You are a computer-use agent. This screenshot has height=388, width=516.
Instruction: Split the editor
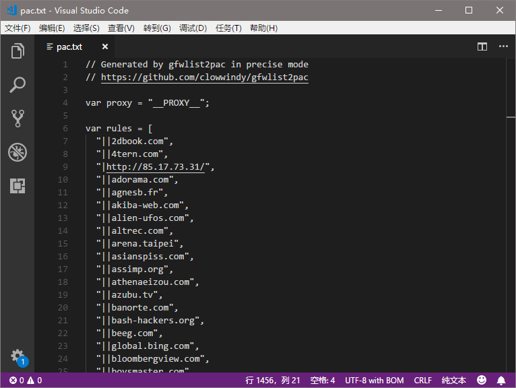click(482, 46)
